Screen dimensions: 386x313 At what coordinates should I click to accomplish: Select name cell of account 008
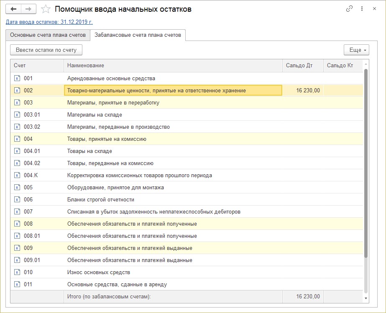[173, 224]
